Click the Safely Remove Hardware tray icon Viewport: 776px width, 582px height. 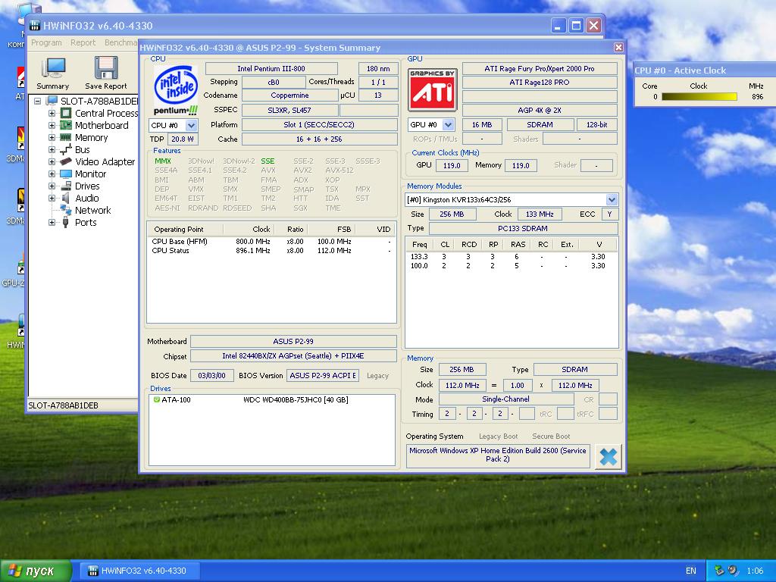[719, 571]
